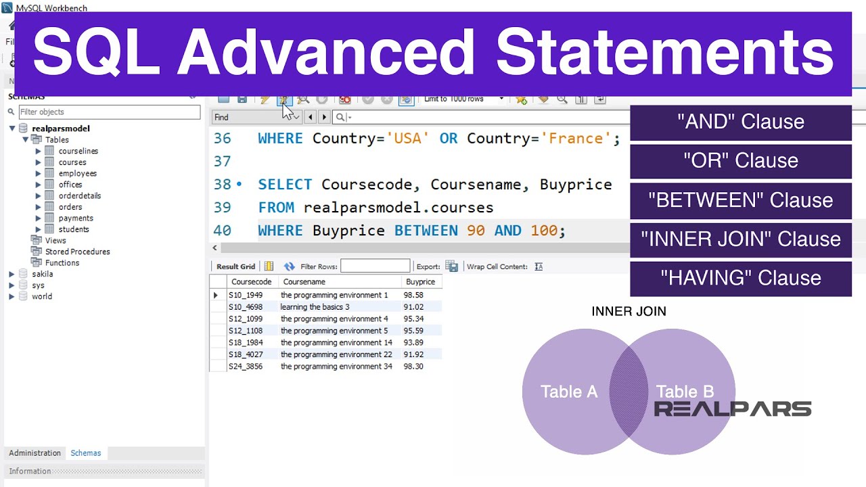The image size is (866, 487).
Task: Click the Execute query lightning bolt icon
Action: (265, 99)
